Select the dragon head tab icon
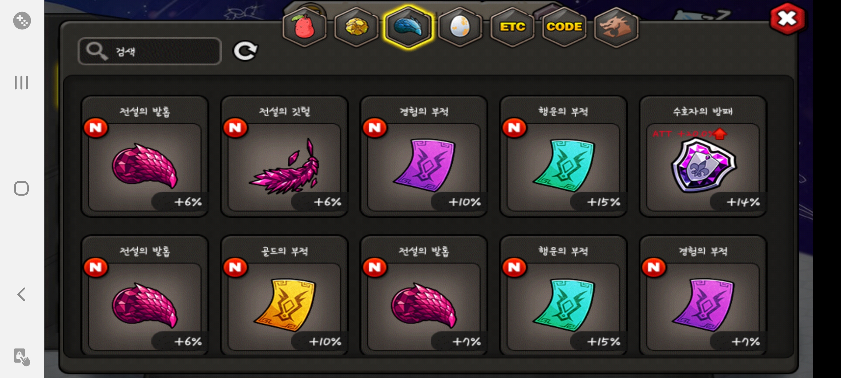841x378 pixels. (616, 27)
